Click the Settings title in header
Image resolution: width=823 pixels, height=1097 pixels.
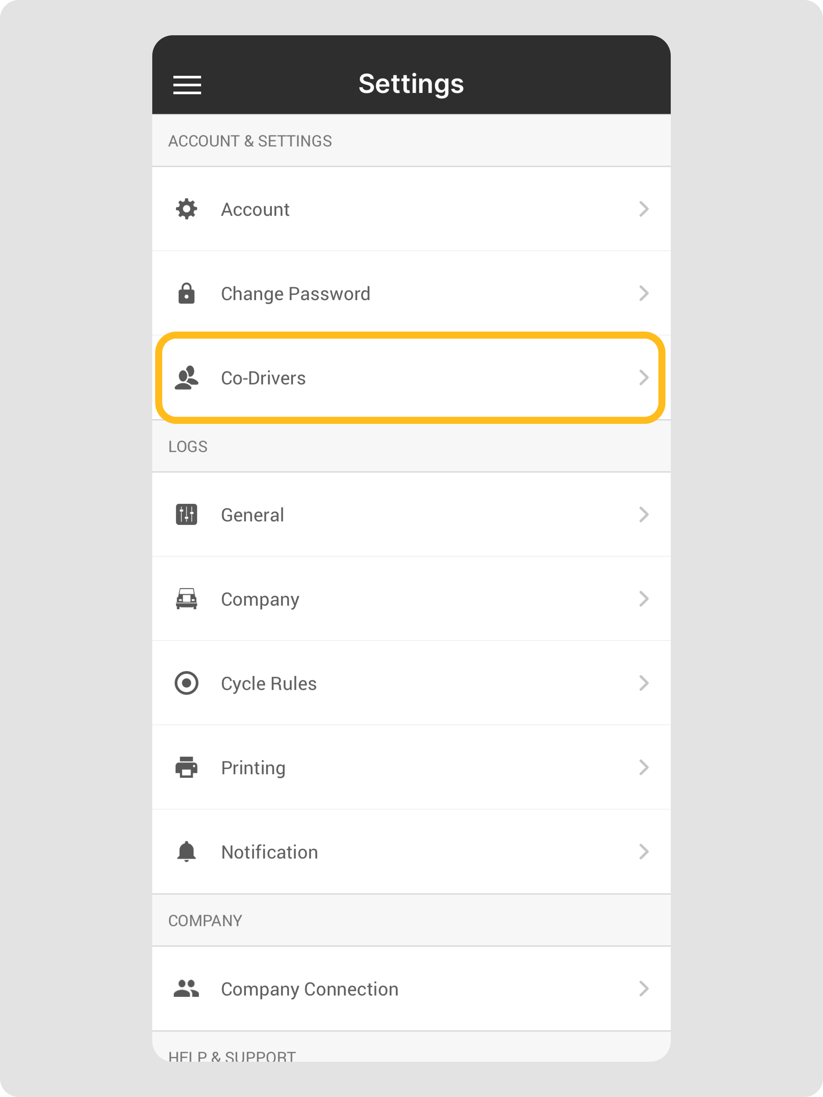click(x=411, y=84)
